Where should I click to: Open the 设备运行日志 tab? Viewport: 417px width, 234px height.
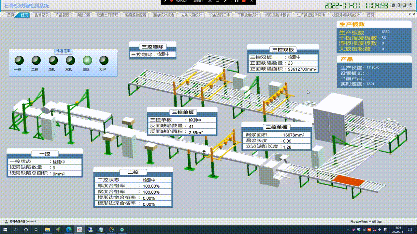point(220,15)
